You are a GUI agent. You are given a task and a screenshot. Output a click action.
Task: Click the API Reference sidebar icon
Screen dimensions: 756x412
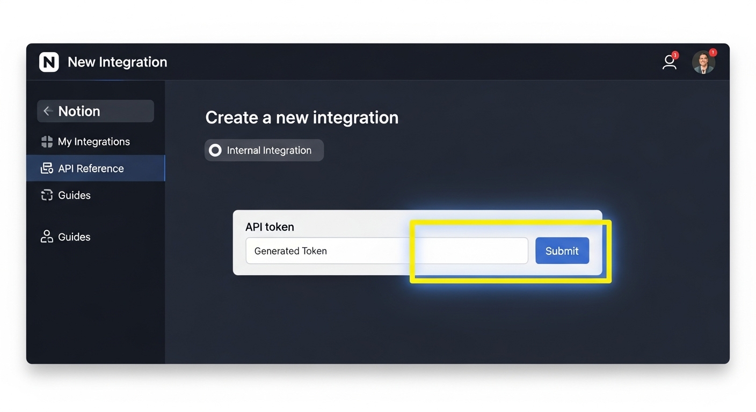[47, 168]
